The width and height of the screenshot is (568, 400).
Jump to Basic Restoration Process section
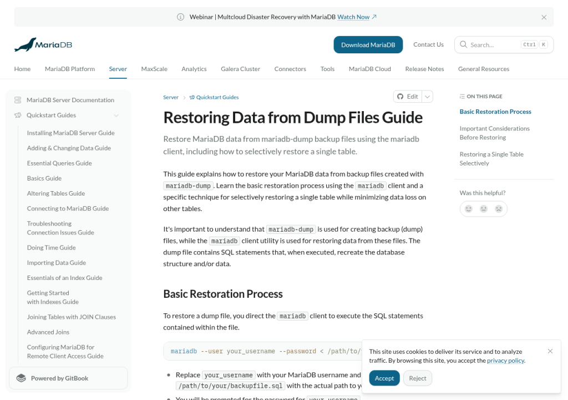point(495,112)
